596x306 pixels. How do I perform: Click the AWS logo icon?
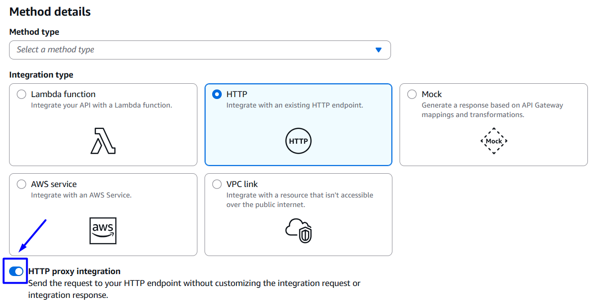pos(103,231)
